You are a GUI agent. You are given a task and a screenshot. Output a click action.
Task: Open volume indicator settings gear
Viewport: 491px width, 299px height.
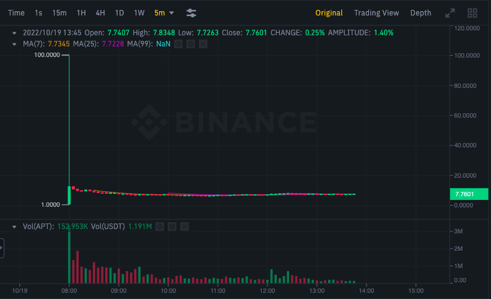pos(172,227)
